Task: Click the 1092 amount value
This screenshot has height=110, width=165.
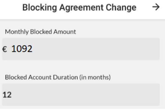Action: [x=22, y=49]
